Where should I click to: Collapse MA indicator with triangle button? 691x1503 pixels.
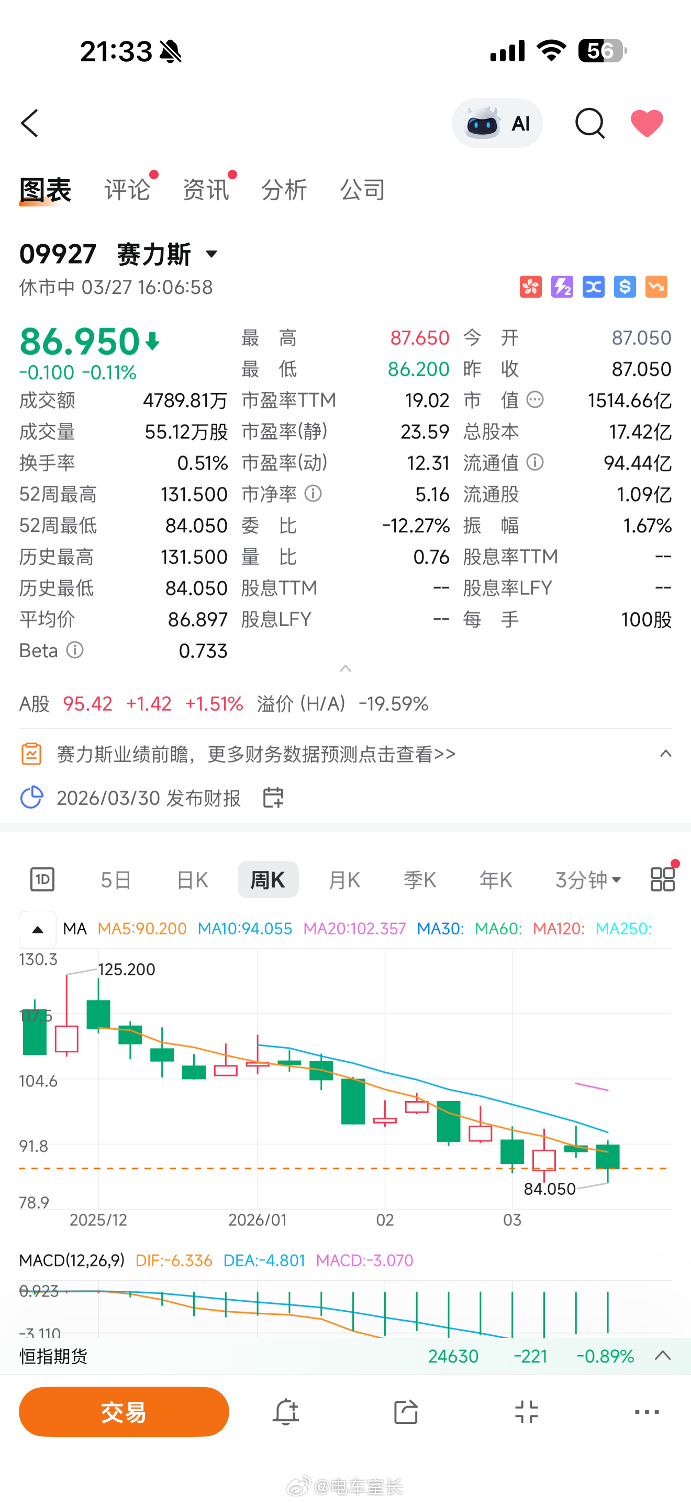38,930
